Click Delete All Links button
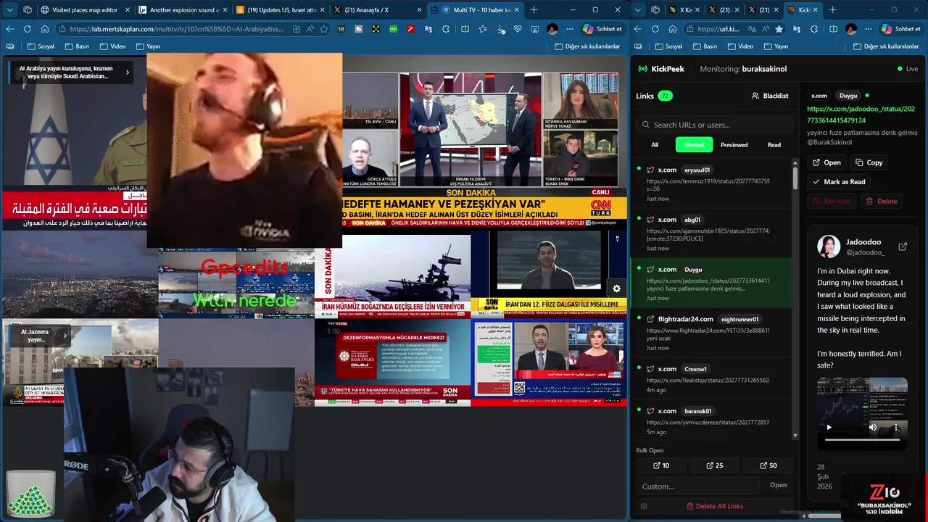 pos(715,506)
